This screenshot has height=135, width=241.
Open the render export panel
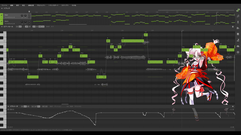point(238,40)
